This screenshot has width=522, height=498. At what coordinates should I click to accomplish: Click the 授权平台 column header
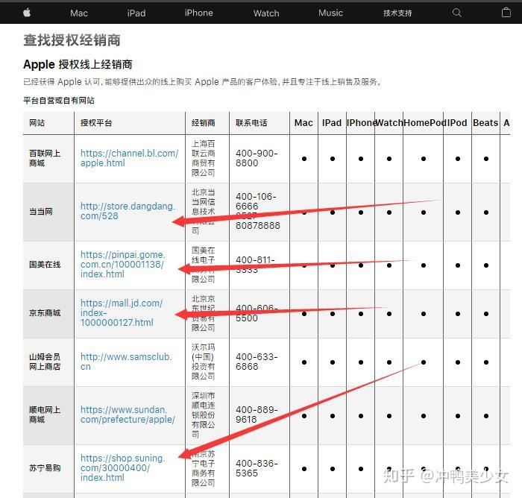pyautogui.click(x=96, y=123)
